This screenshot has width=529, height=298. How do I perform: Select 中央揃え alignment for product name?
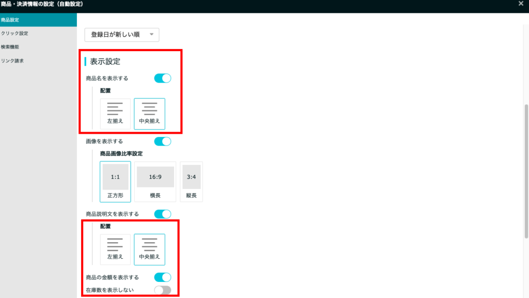pyautogui.click(x=149, y=114)
